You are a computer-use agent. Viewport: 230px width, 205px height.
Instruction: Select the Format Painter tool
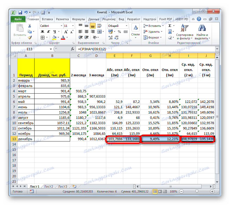point(30,37)
